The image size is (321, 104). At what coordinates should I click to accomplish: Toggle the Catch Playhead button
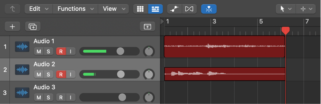(209, 9)
